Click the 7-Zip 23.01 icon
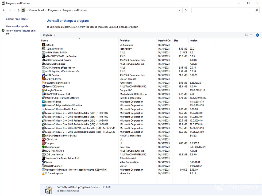Viewport: 262px width, 196px height. click(43, 49)
